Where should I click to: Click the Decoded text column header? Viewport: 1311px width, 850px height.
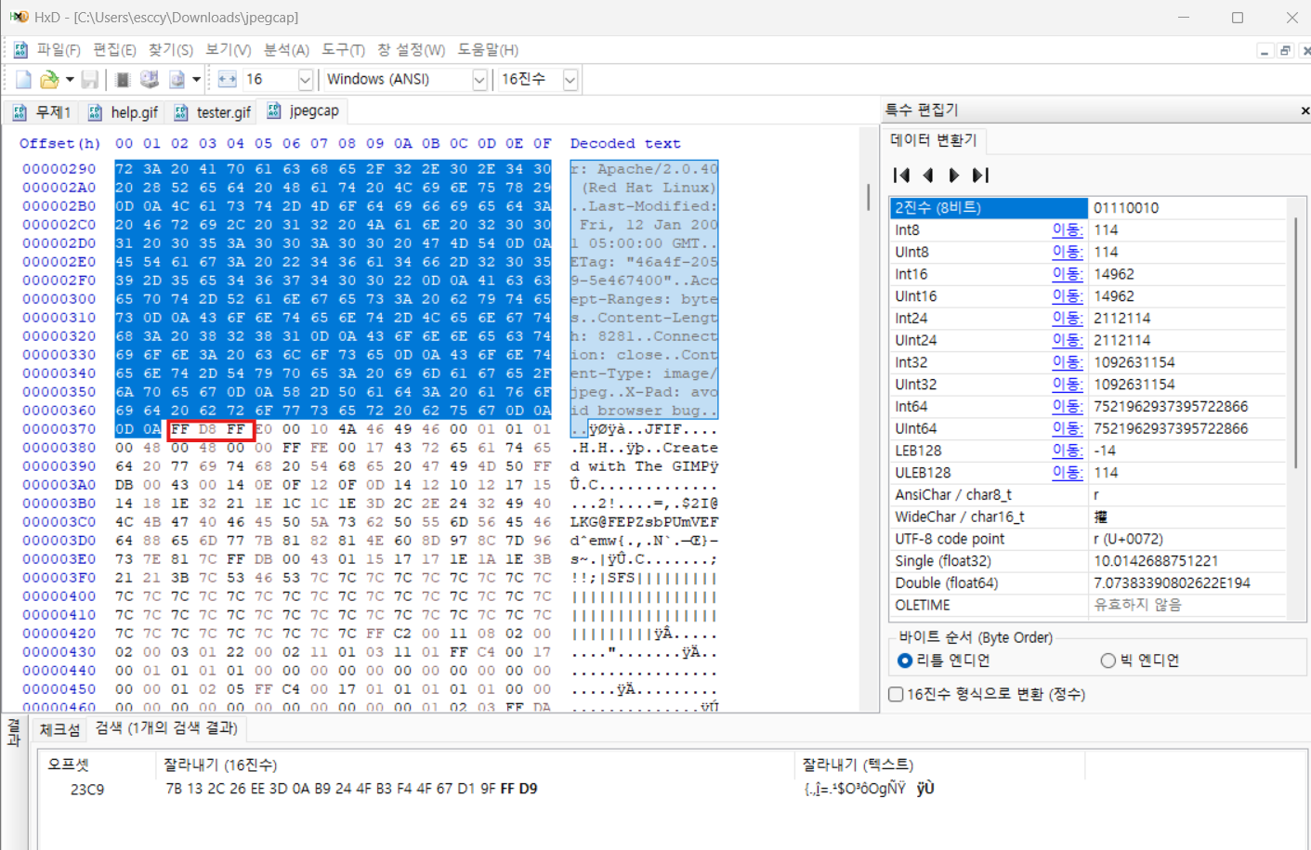(625, 144)
